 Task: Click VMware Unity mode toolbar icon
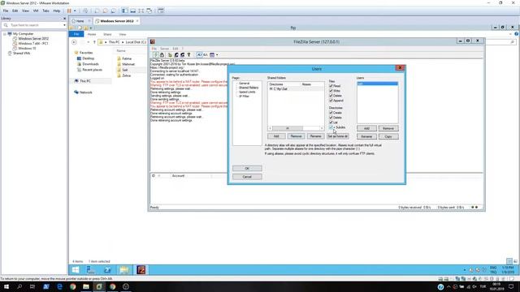pyautogui.click(x=149, y=11)
